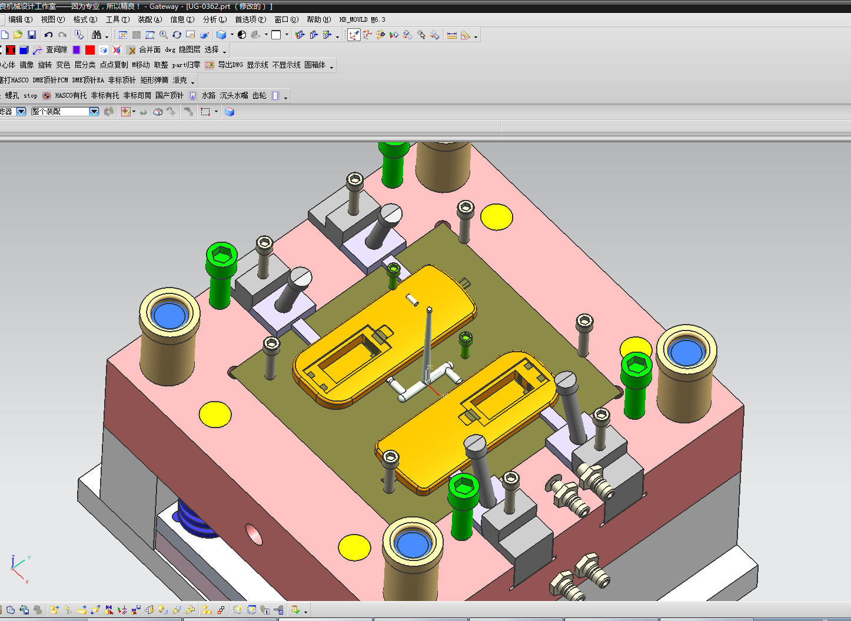This screenshot has width=851, height=621.
Task: Click the 圆箱体 button
Action: click(315, 65)
